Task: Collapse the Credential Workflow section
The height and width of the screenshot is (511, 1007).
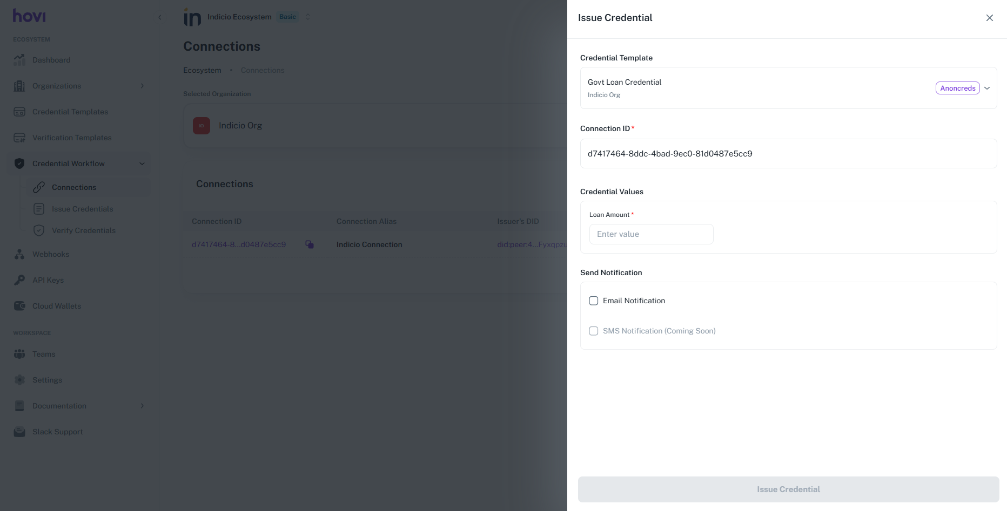Action: click(142, 163)
